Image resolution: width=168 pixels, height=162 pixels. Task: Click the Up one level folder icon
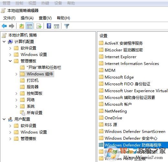(22, 26)
